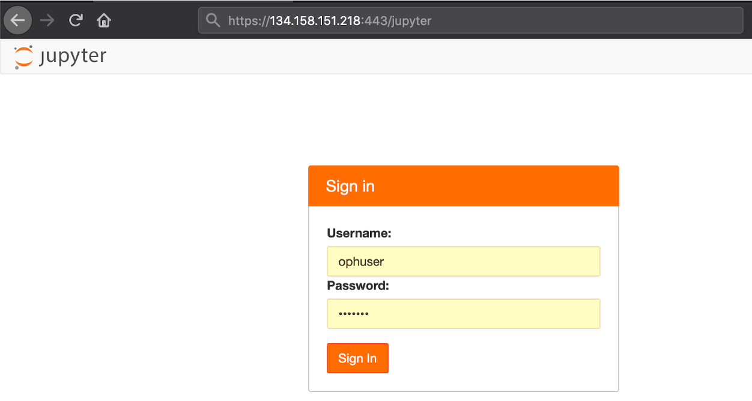The height and width of the screenshot is (401, 752).
Task: Open the browser home page
Action: [103, 20]
